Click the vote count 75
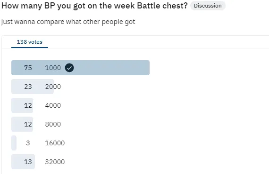This screenshot has width=269, height=174. 28,68
